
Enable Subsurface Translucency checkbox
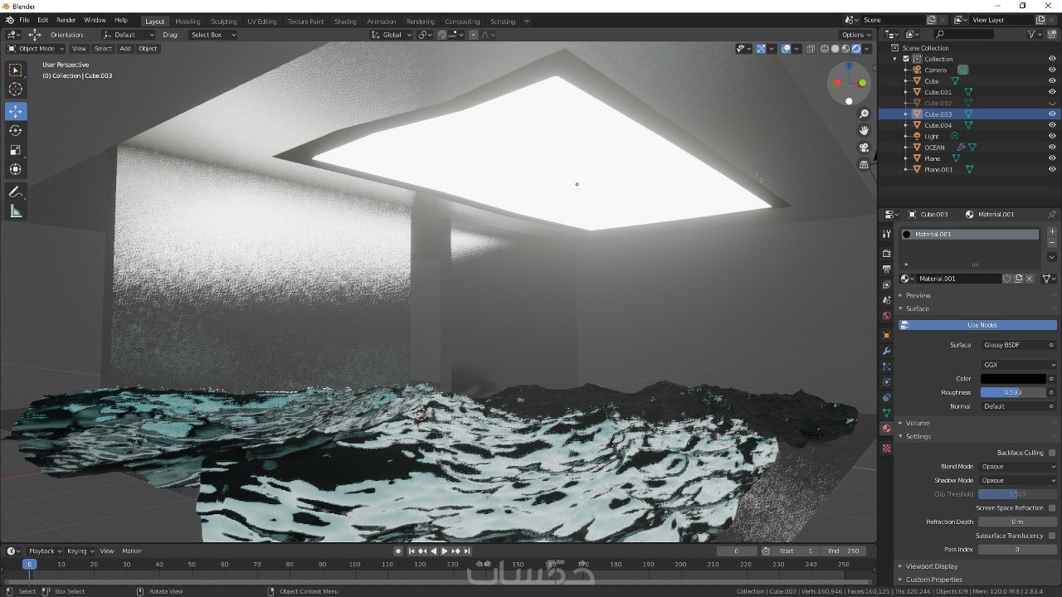[x=1052, y=536]
